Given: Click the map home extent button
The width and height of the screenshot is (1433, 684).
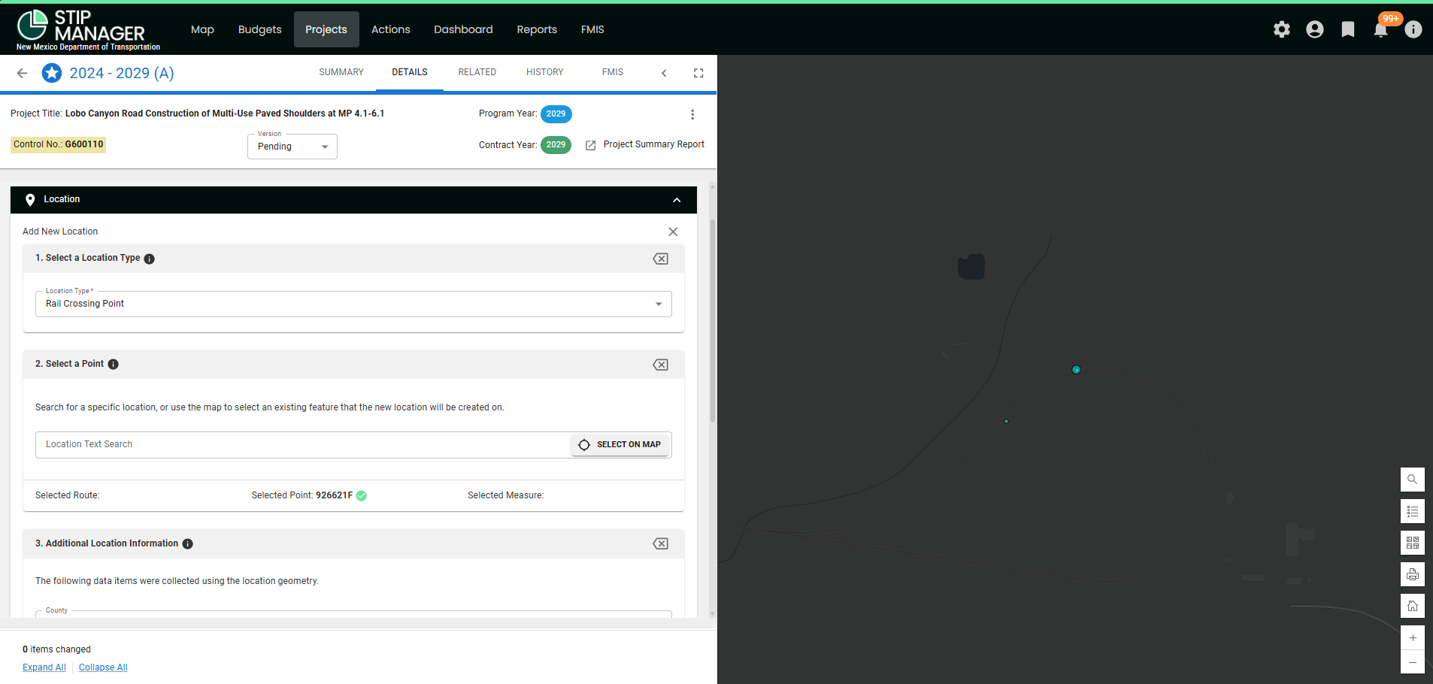Looking at the screenshot, I should pos(1413,606).
